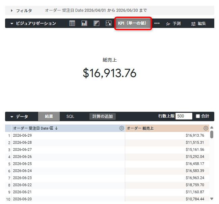Click the 2026-06-21 date cell
This screenshot has width=219, height=204.
tap(68, 192)
